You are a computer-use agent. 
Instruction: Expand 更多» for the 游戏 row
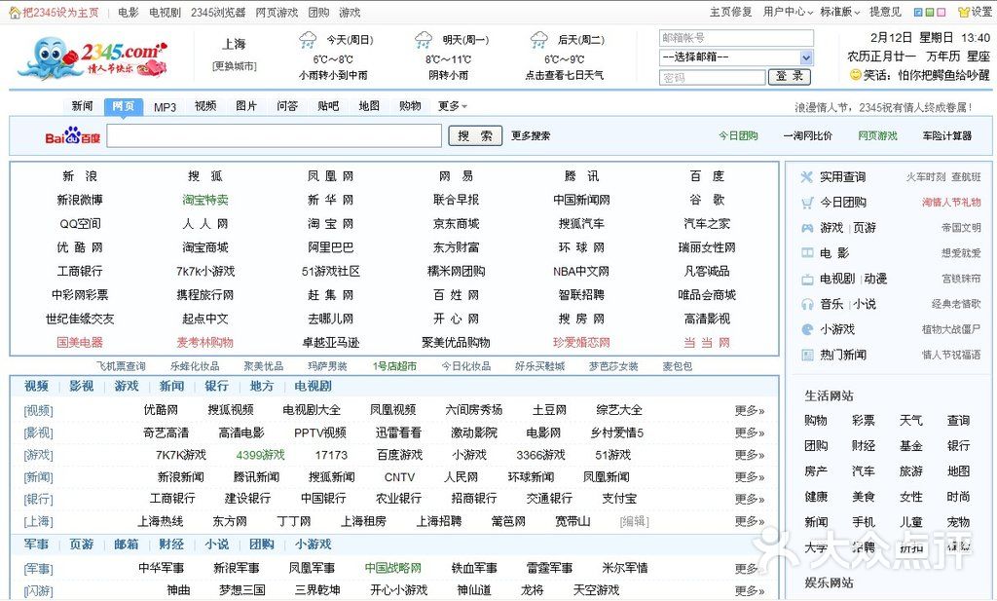(750, 455)
